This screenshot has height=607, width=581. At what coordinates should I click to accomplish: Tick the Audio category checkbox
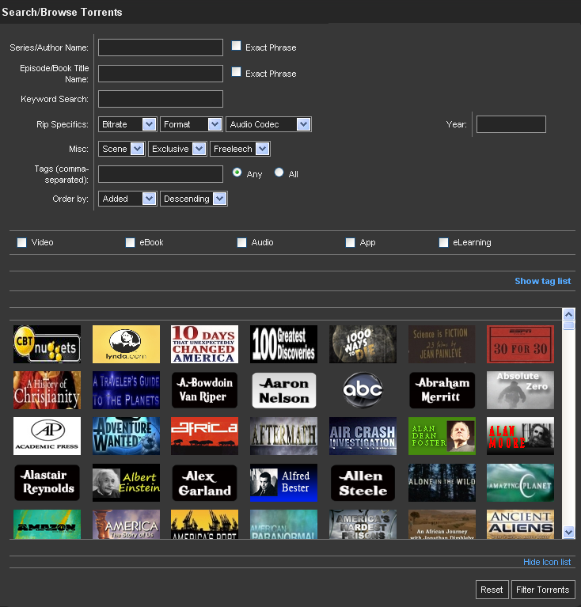coord(241,242)
